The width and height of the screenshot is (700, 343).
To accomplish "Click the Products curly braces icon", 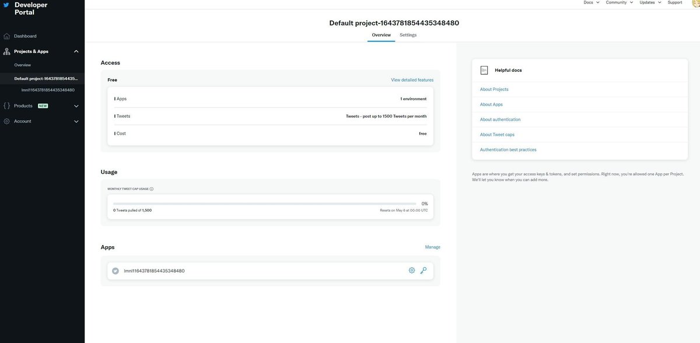I will pyautogui.click(x=7, y=106).
